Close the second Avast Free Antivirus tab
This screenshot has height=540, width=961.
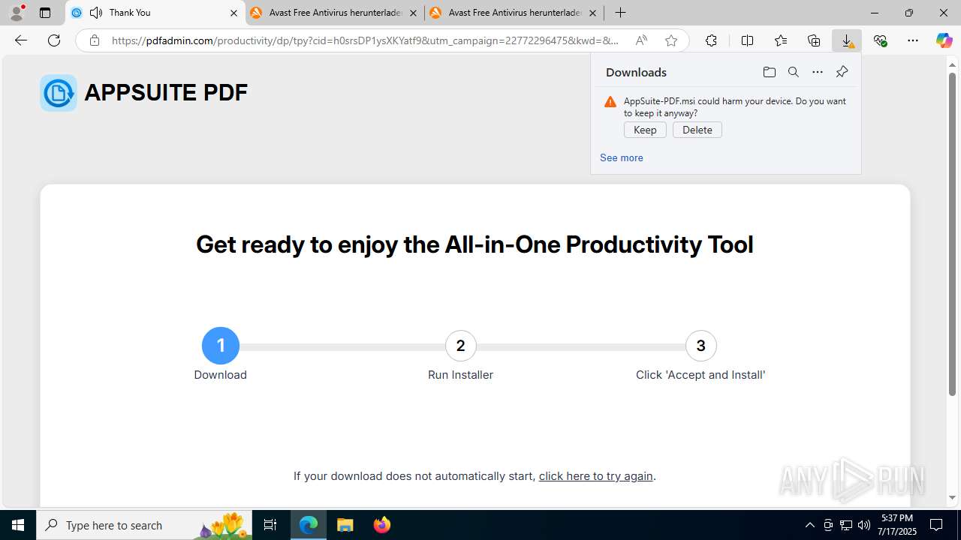tap(592, 13)
